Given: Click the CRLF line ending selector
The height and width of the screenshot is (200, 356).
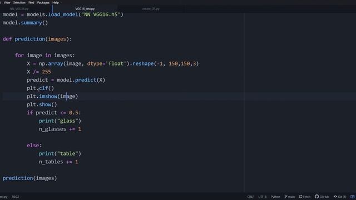Looking at the screenshot, I should tap(250, 197).
